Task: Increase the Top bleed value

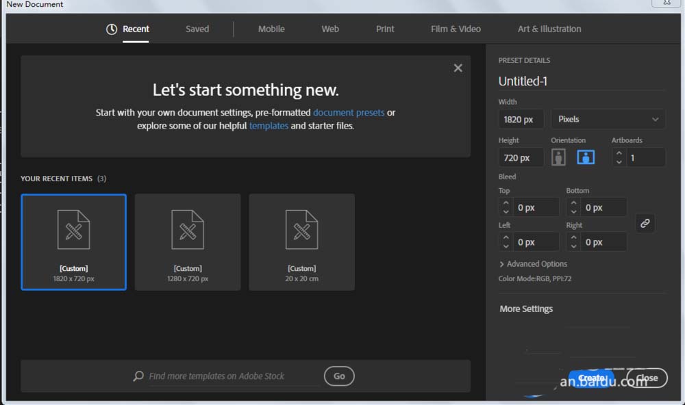Action: pos(506,203)
